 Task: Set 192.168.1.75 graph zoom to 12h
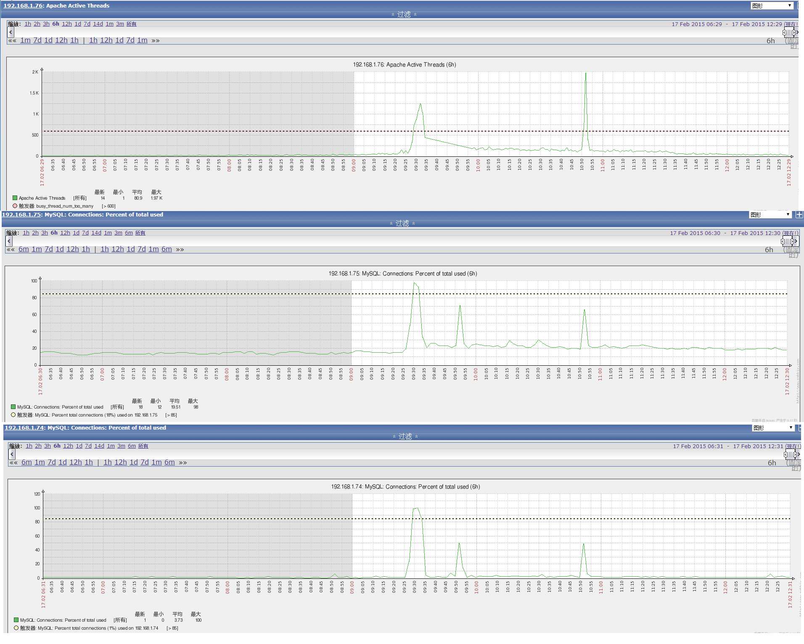(65, 233)
